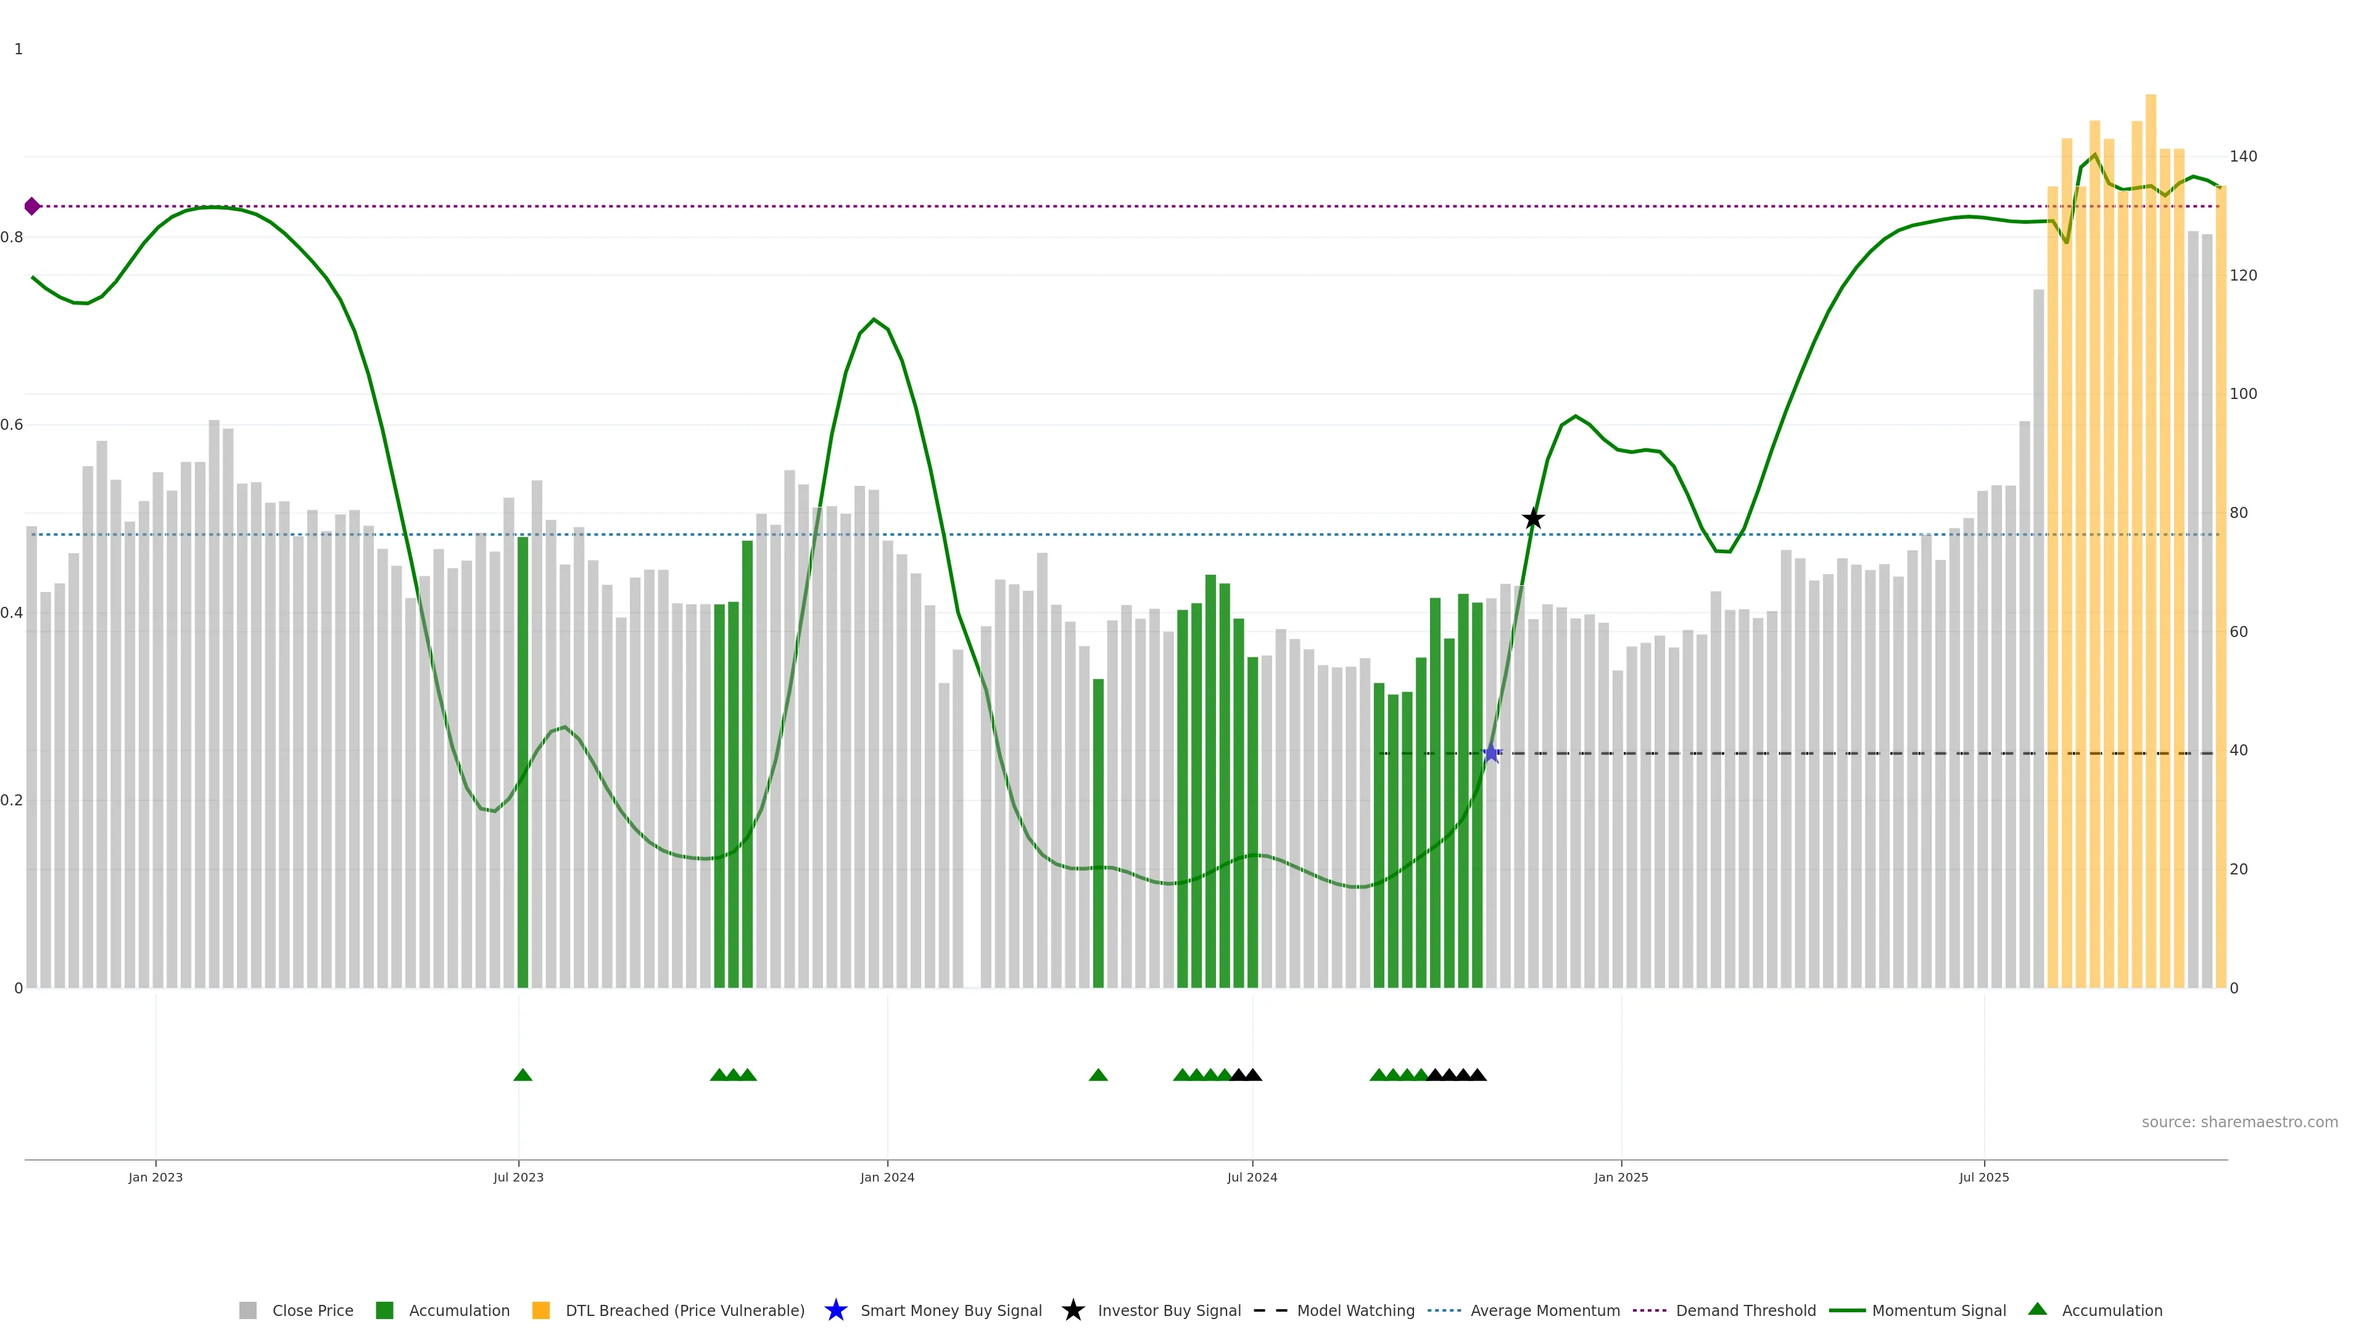
Task: Toggle Model Watching dashed line legend
Action: point(1355,1310)
